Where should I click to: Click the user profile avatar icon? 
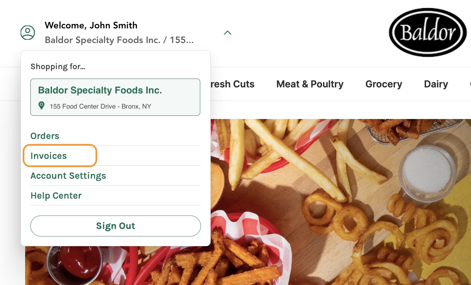(28, 33)
